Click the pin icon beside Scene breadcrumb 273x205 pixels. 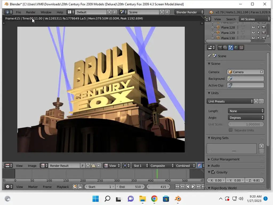(209, 56)
